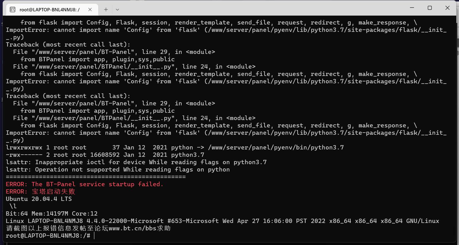Click the red 宝塔启动失败 error line
459x245 pixels.
tap(40, 191)
